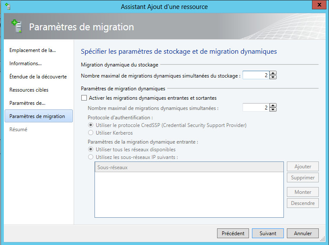The width and height of the screenshot is (329, 245).
Task: Decrease maximum simultaneous dynamic migrations value
Action: pos(273,110)
